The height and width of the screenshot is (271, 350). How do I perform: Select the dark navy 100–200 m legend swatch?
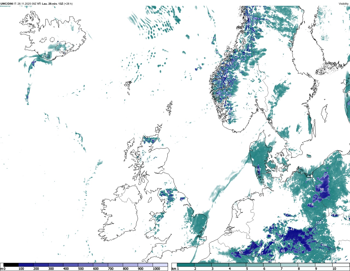tap(26, 265)
